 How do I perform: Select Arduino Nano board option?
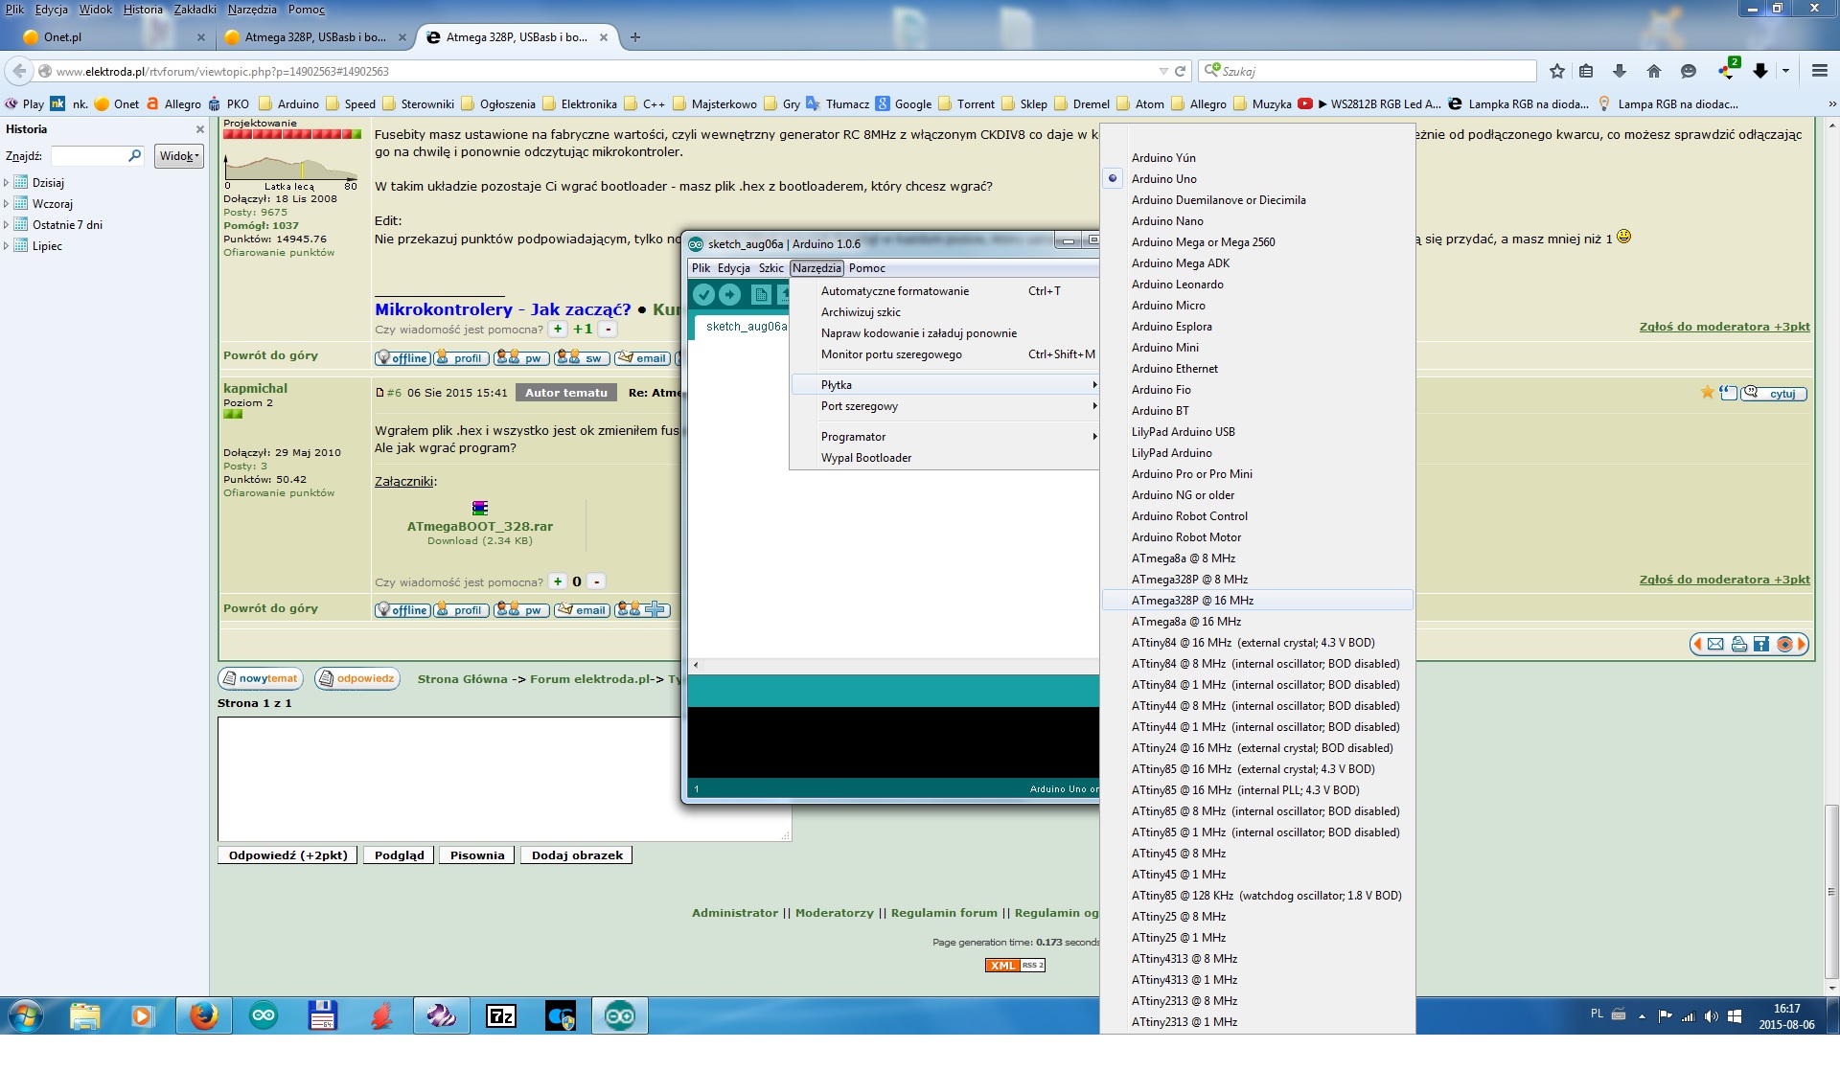(x=1166, y=221)
